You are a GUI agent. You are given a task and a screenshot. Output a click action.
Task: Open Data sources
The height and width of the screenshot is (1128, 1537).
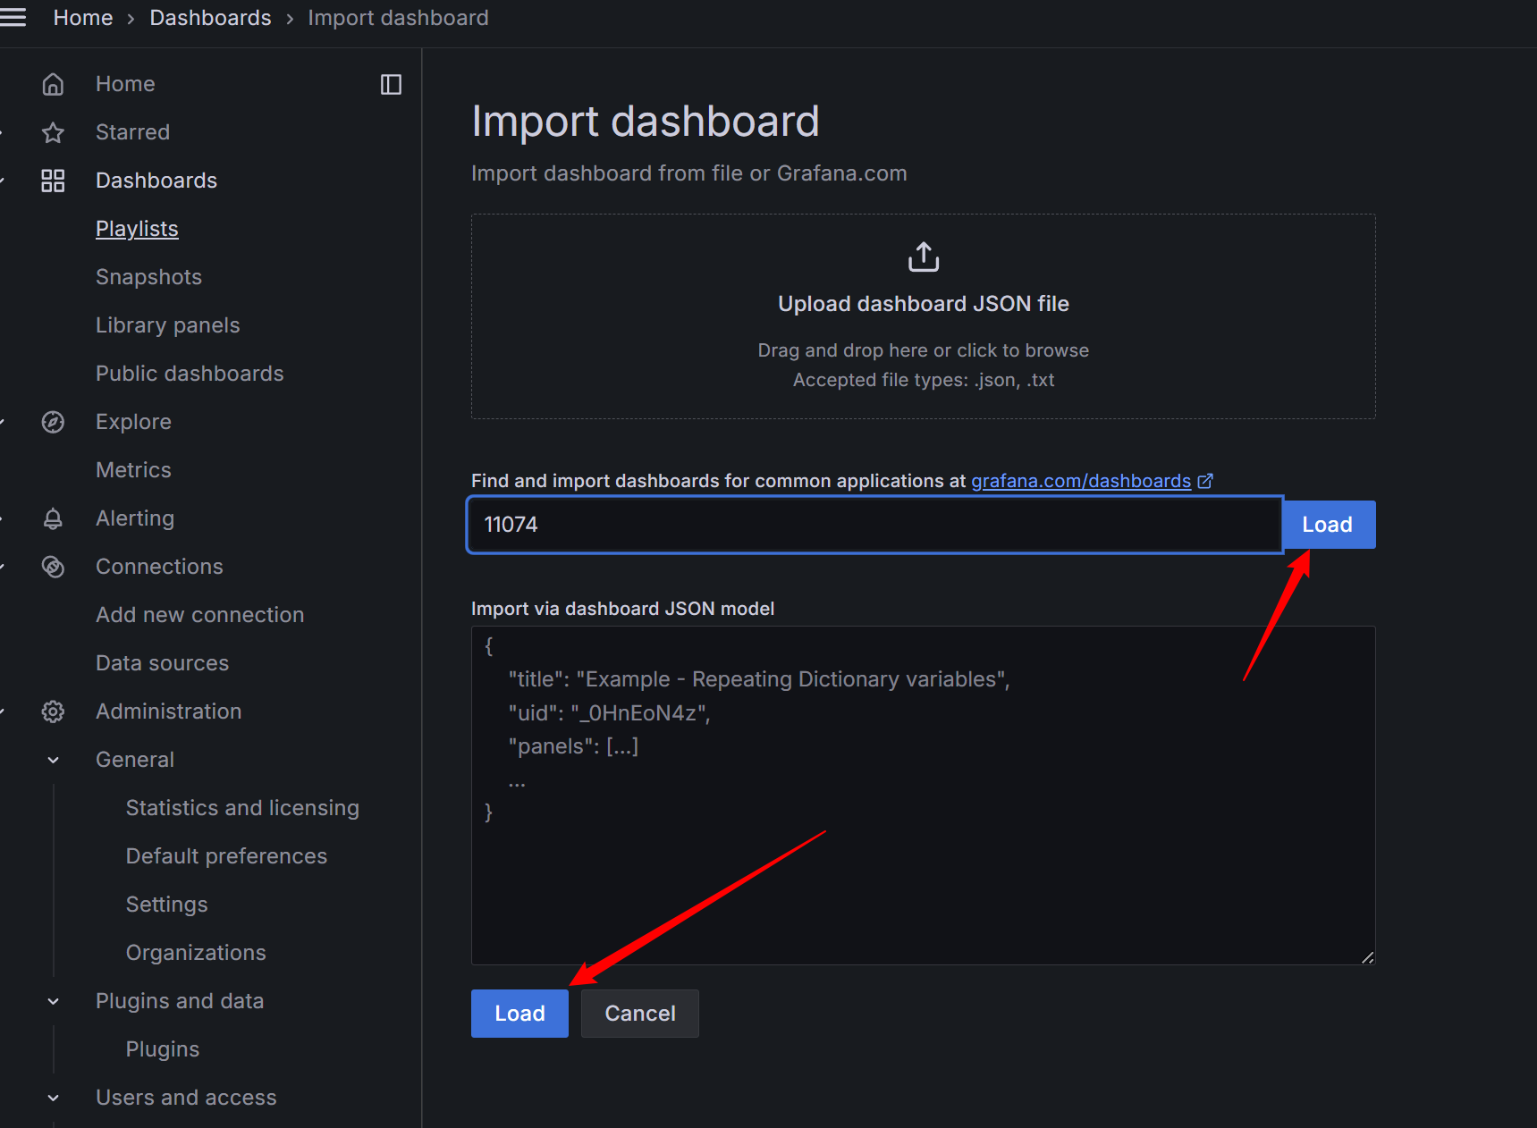coord(163,663)
